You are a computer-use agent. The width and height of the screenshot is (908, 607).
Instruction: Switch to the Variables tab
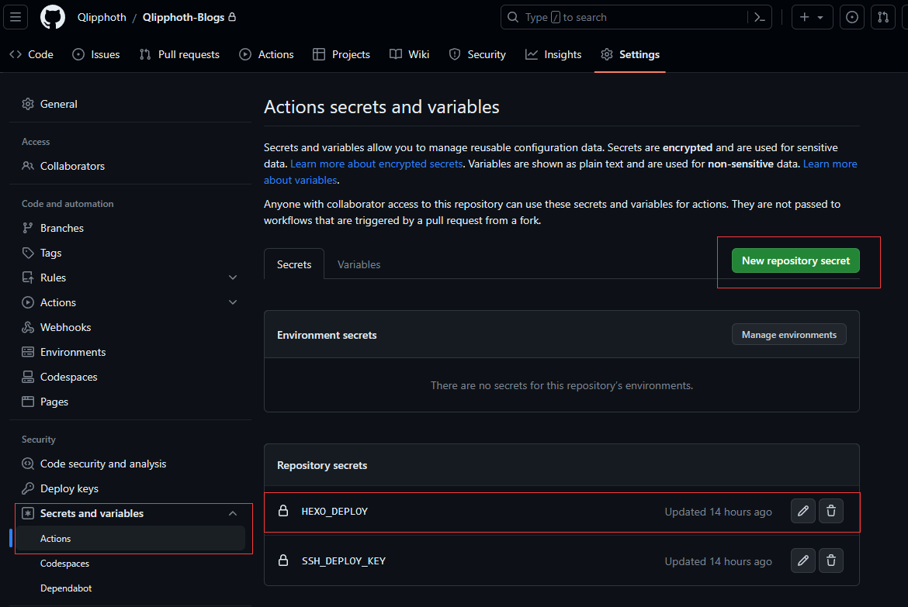click(x=359, y=264)
